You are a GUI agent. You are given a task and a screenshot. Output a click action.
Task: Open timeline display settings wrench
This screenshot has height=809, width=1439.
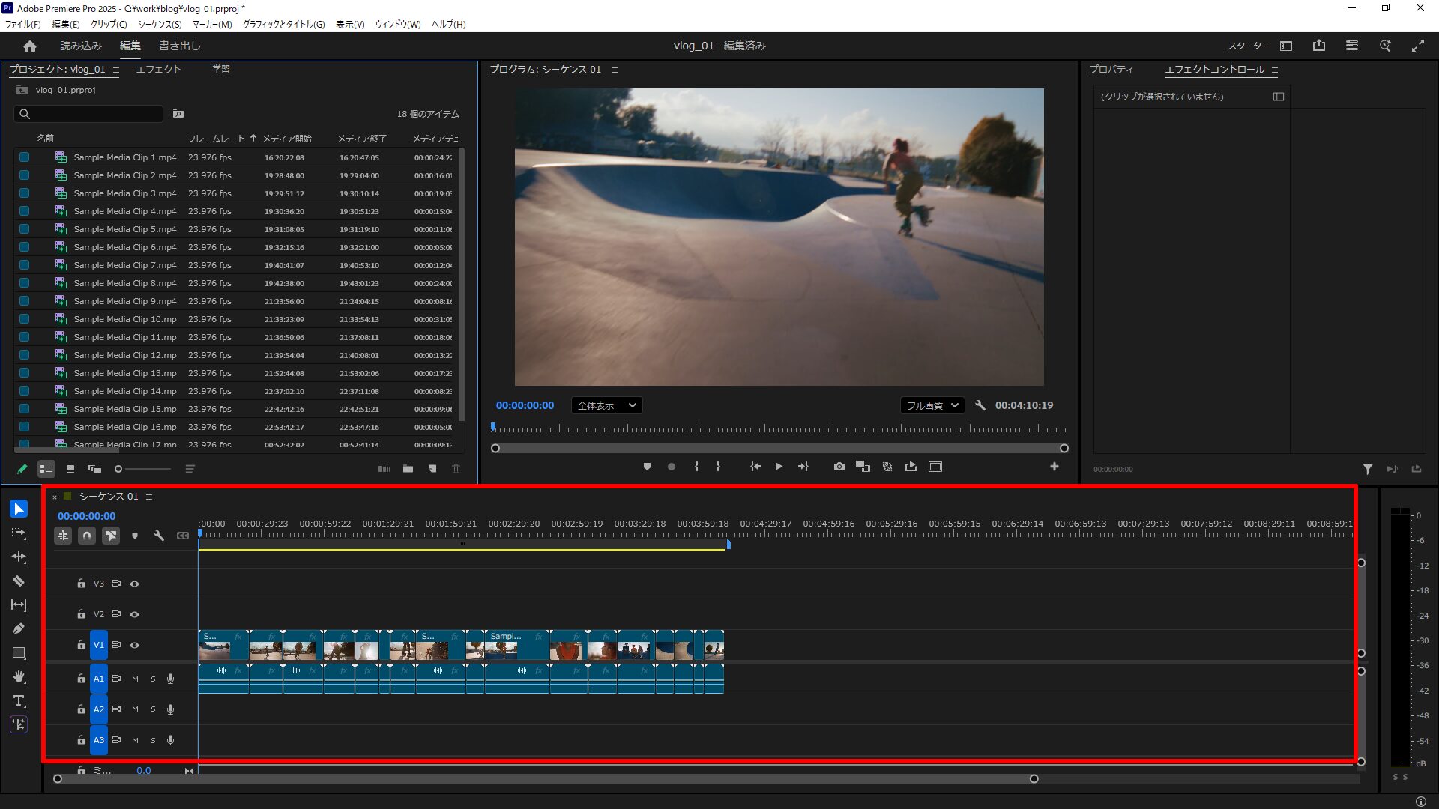click(159, 536)
